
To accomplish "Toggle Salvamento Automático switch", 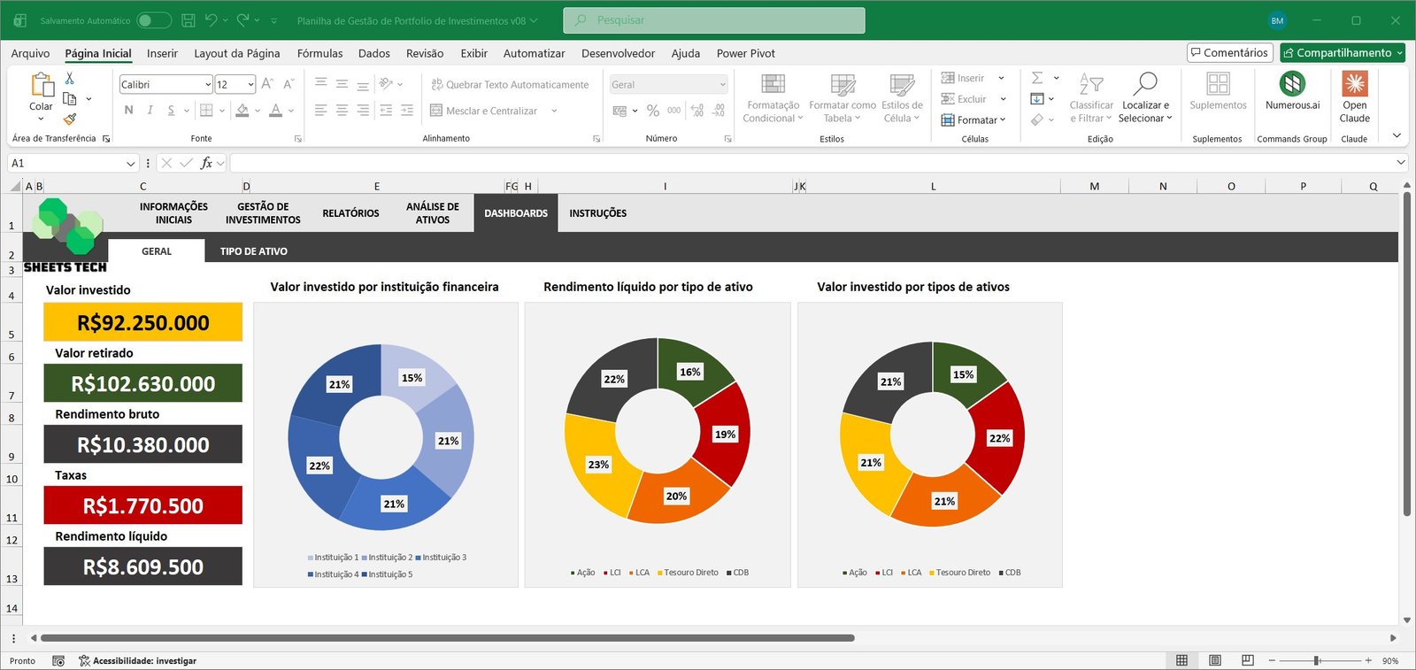I will [x=153, y=20].
